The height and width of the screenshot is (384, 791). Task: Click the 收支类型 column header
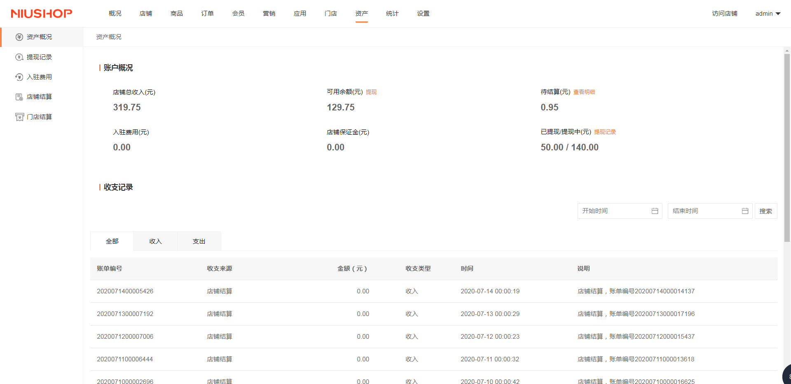(418, 269)
